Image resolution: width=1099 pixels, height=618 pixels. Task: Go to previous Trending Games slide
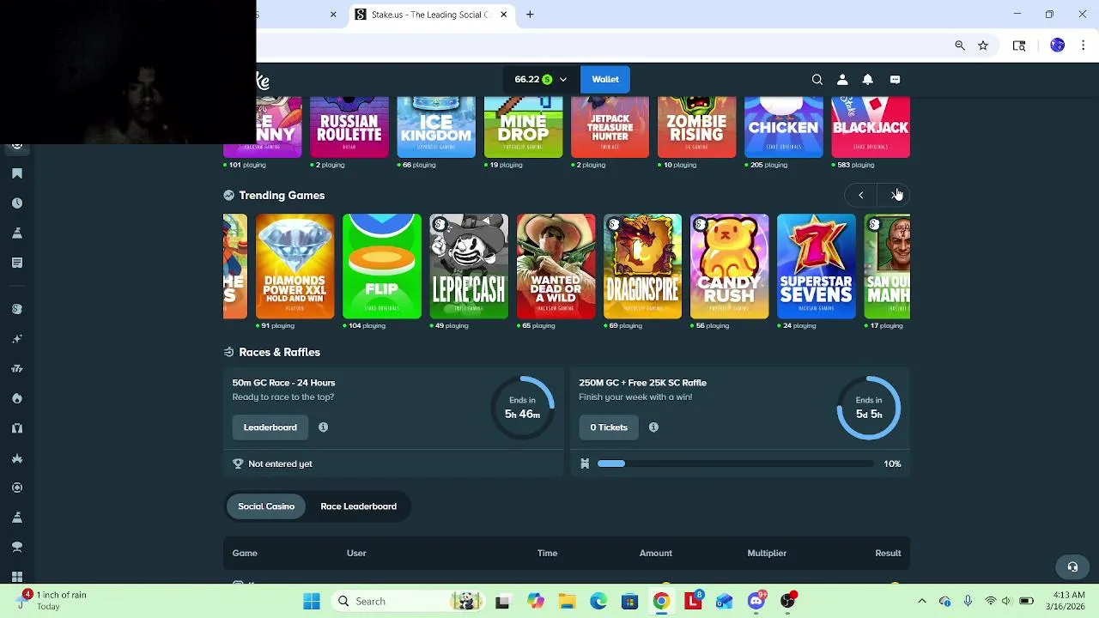pyautogui.click(x=861, y=196)
